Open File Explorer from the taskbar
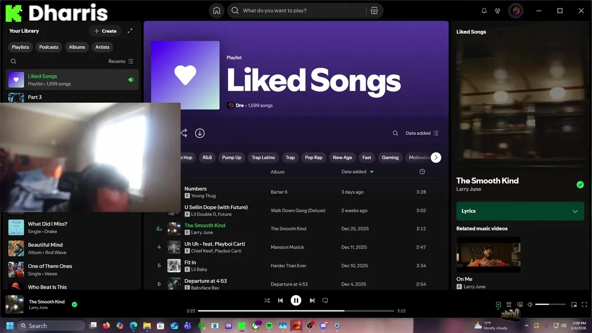592x333 pixels. click(147, 326)
